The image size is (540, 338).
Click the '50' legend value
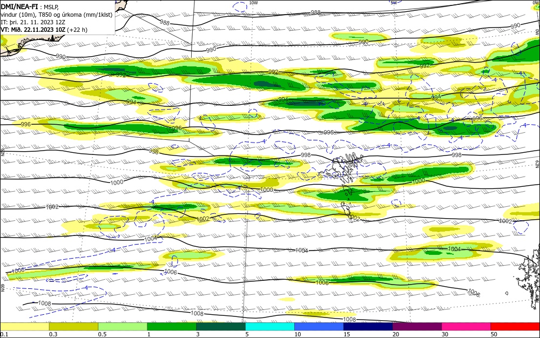494,334
